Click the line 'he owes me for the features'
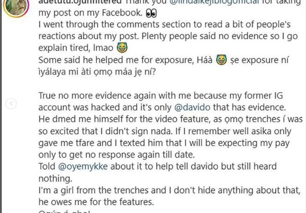The height and width of the screenshot is (213, 306). [x=96, y=202]
